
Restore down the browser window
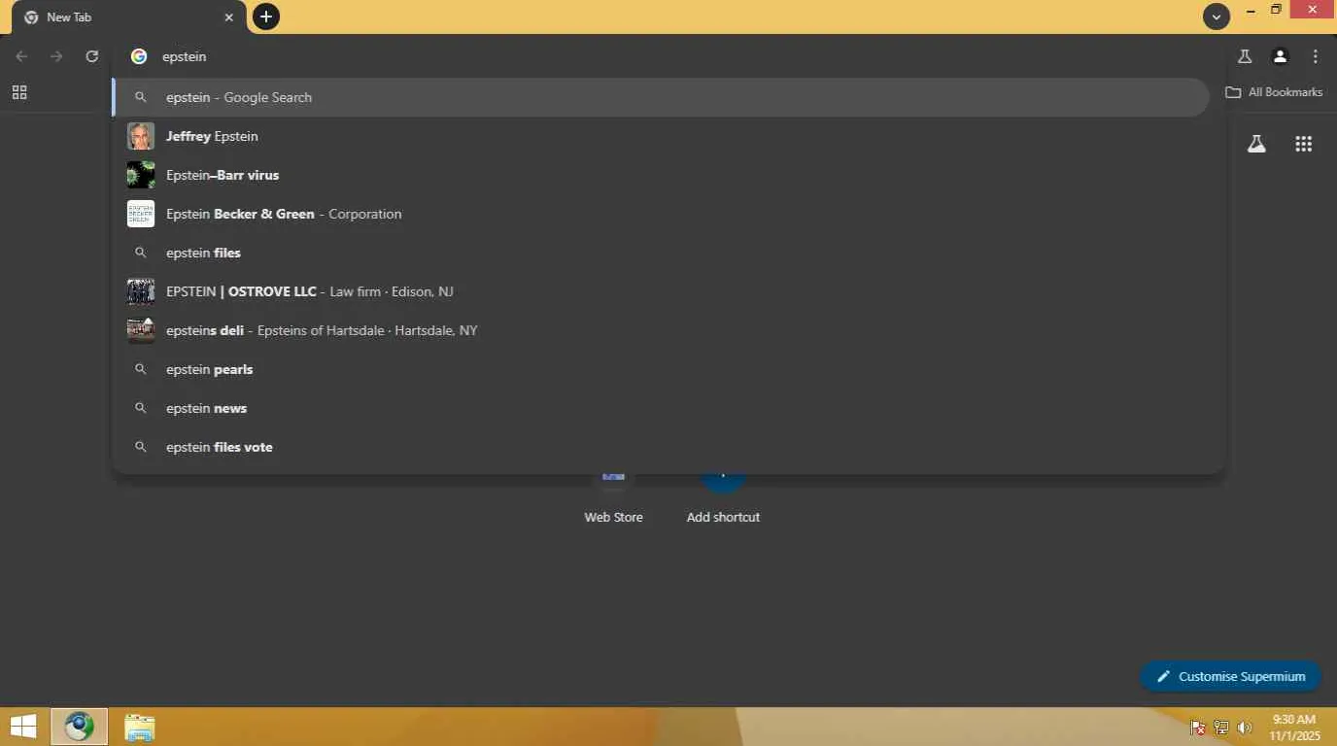[1277, 10]
